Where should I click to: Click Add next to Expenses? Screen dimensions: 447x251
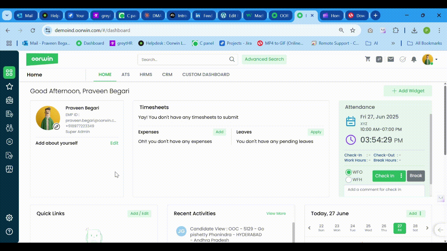tap(220, 132)
